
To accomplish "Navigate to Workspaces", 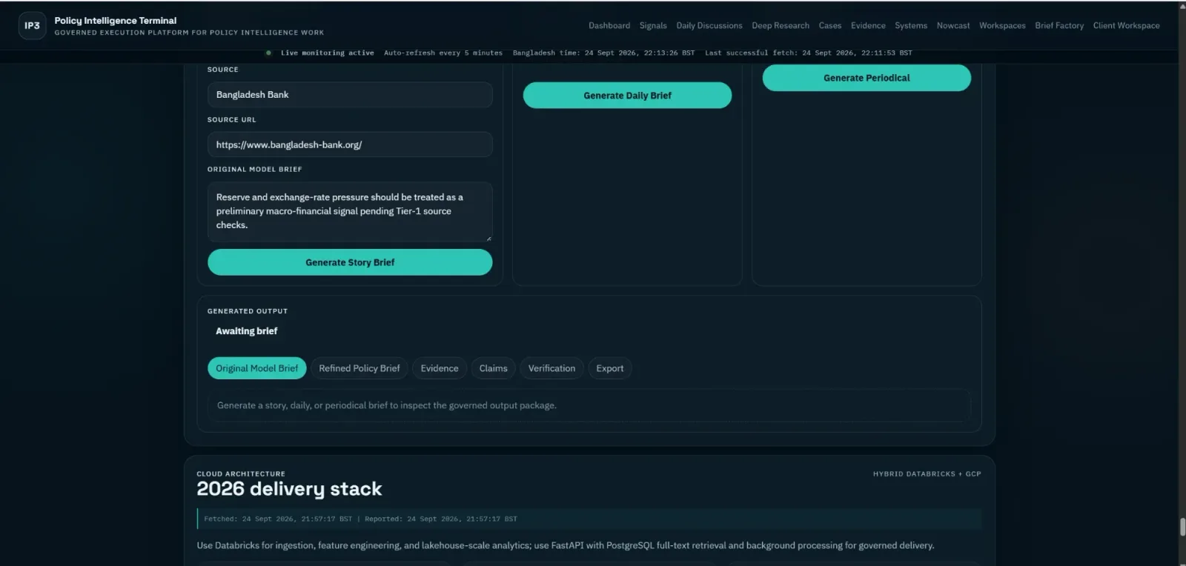I will (1002, 26).
